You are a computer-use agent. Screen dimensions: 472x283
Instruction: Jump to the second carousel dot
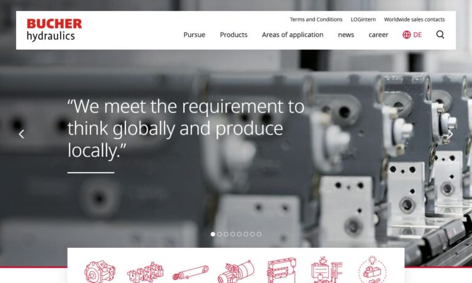tap(219, 234)
